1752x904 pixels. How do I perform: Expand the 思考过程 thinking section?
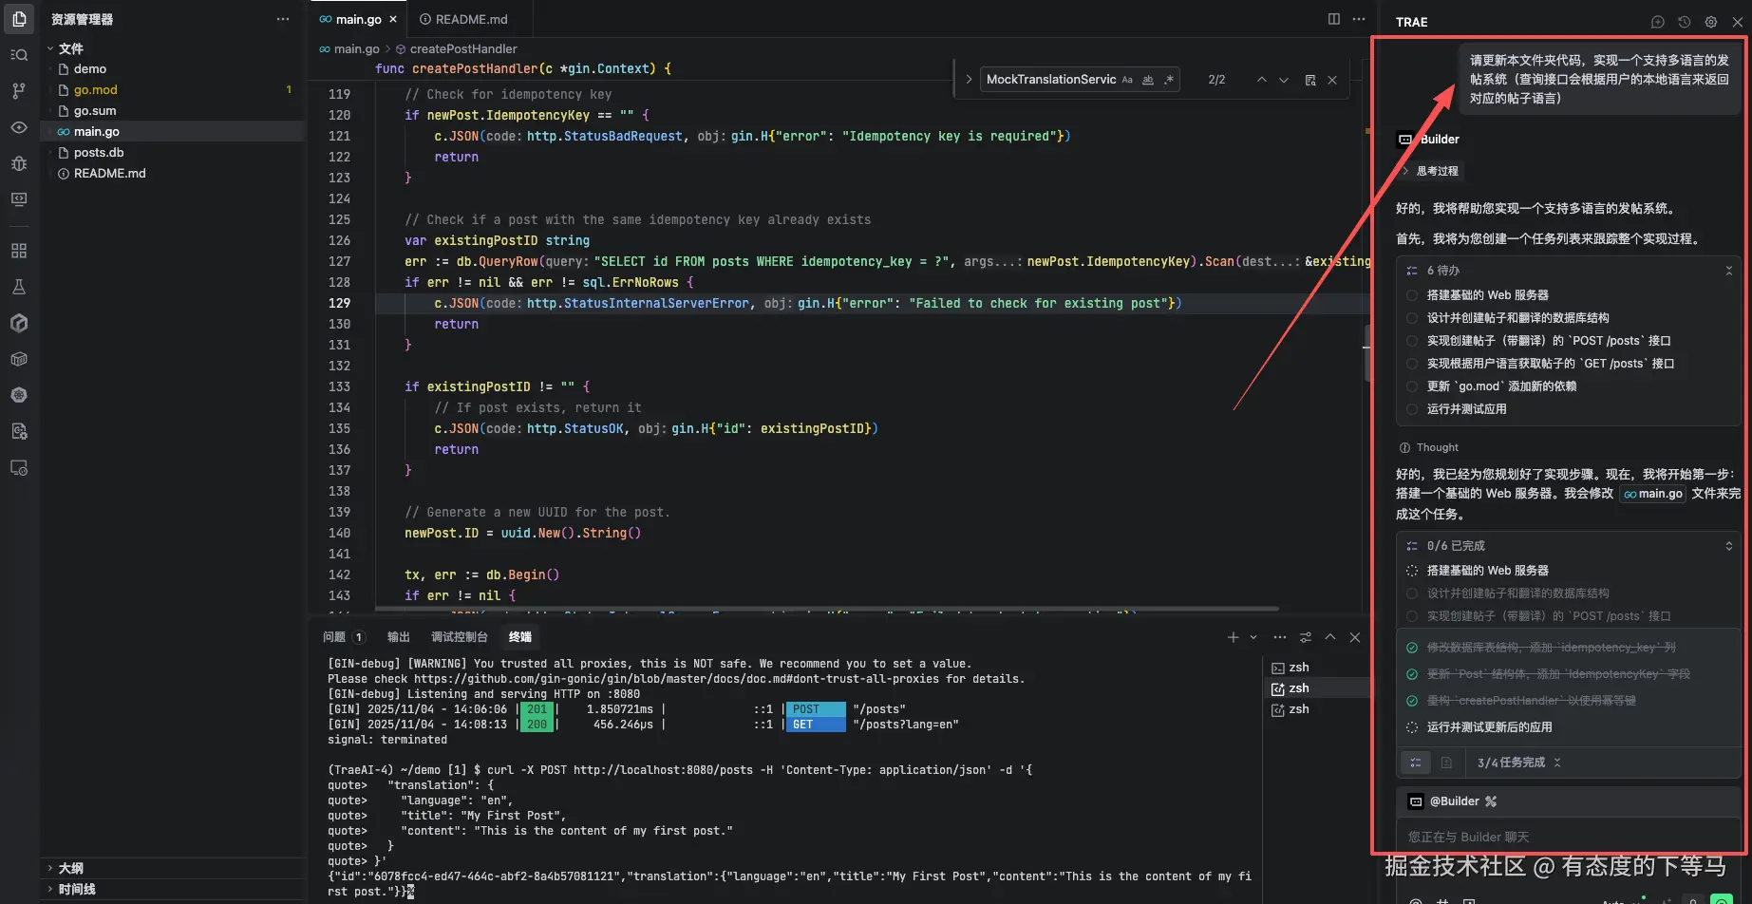coord(1436,171)
